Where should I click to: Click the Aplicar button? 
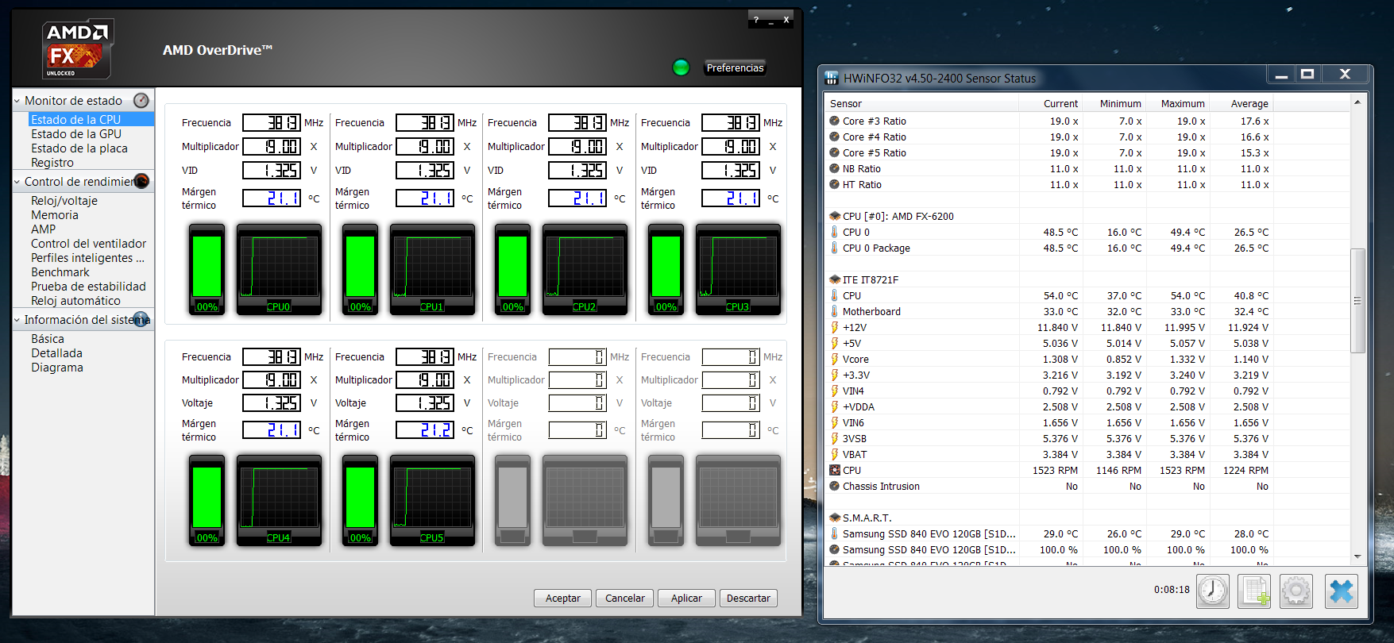click(686, 598)
